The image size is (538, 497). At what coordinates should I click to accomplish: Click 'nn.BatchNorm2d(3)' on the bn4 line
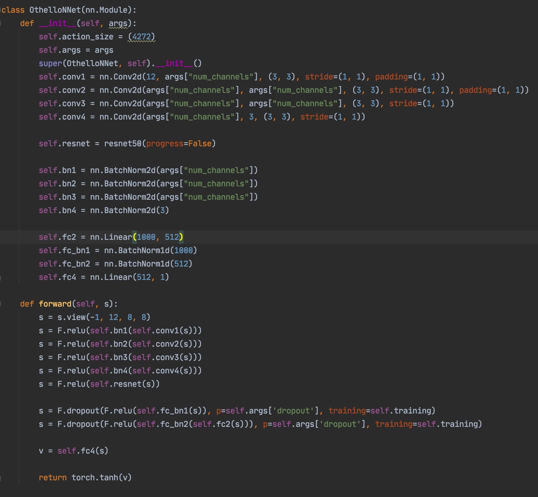[x=129, y=210]
